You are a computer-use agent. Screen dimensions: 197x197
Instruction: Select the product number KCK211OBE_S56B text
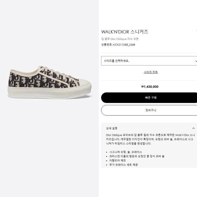(124, 44)
